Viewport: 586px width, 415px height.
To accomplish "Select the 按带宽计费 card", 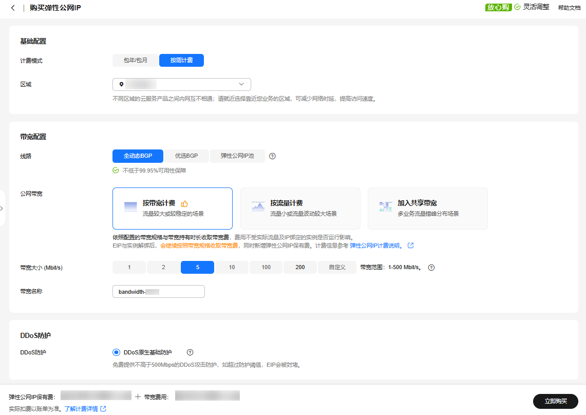I will (x=173, y=208).
